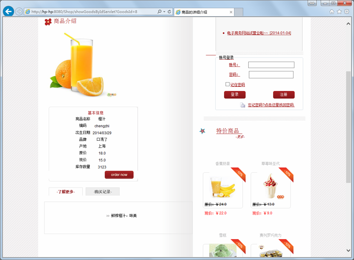The image size is (354, 260).
Task: Click the 现价:¥9.0 price text
Action: click(262, 213)
